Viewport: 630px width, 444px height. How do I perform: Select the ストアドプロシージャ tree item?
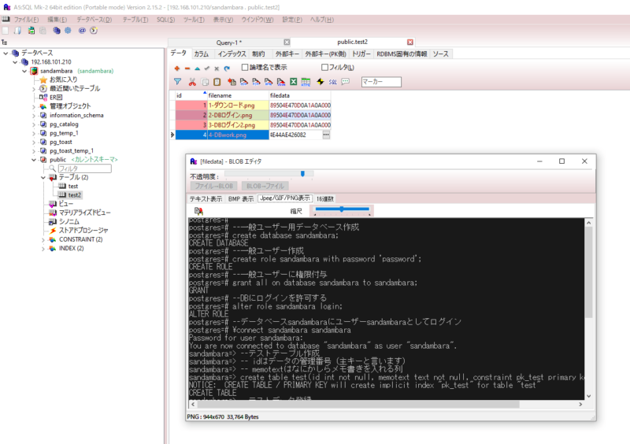coord(83,231)
